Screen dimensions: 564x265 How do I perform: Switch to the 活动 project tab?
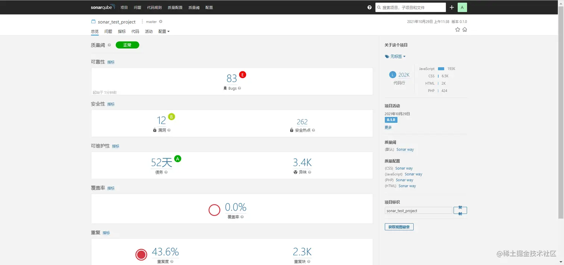(x=149, y=31)
